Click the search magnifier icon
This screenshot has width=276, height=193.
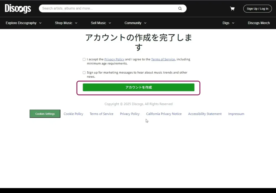click(x=180, y=9)
